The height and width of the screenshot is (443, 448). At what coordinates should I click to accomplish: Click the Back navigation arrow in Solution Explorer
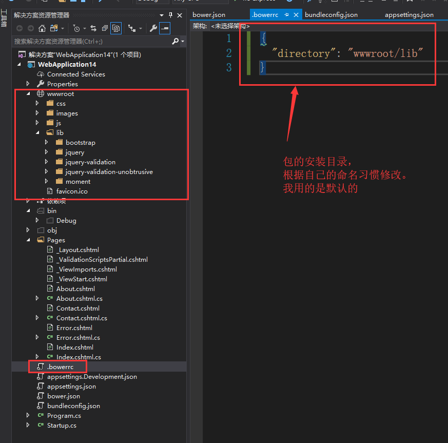click(20, 28)
